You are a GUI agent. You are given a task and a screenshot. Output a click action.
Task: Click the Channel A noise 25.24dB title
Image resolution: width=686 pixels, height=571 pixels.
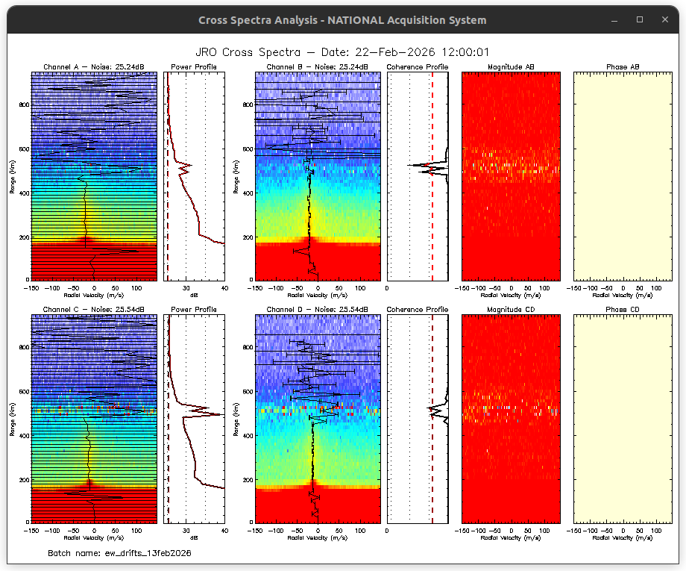[x=94, y=67]
